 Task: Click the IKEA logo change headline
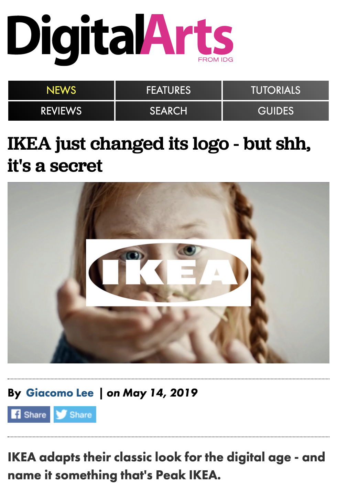click(159, 154)
